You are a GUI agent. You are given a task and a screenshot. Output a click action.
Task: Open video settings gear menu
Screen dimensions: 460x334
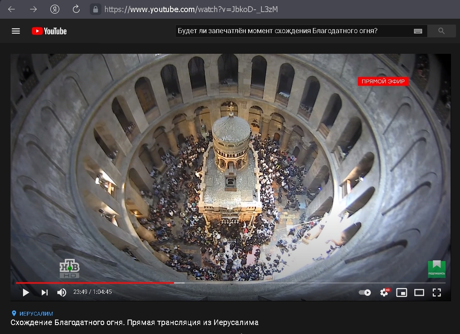[384, 292]
